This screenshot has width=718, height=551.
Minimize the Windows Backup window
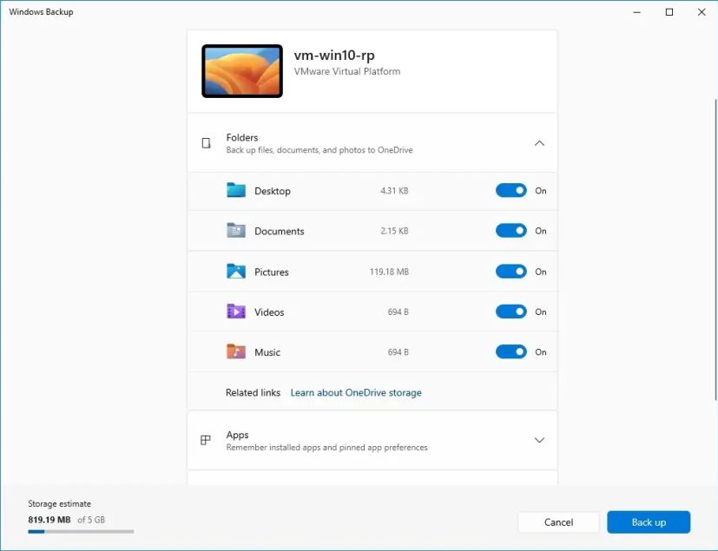tap(636, 12)
